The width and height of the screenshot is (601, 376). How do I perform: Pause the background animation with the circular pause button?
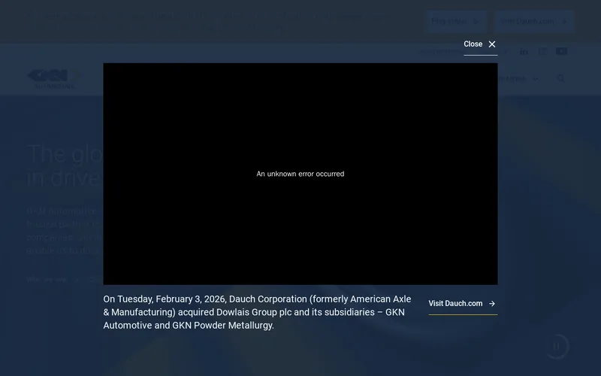tap(557, 347)
